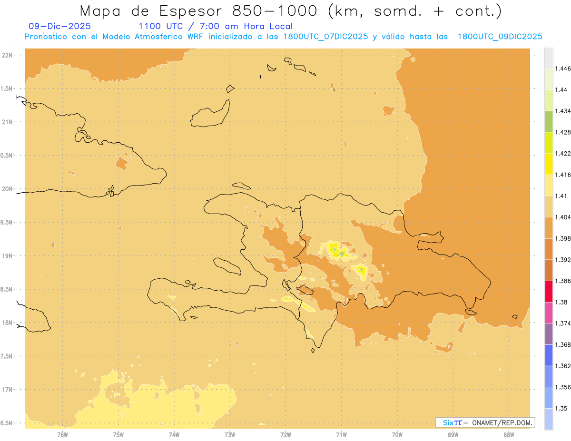
Task: Click the latitude label '18N'
Action: 7,323
